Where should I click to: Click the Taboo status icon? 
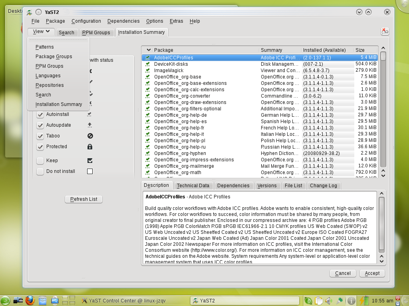90,136
